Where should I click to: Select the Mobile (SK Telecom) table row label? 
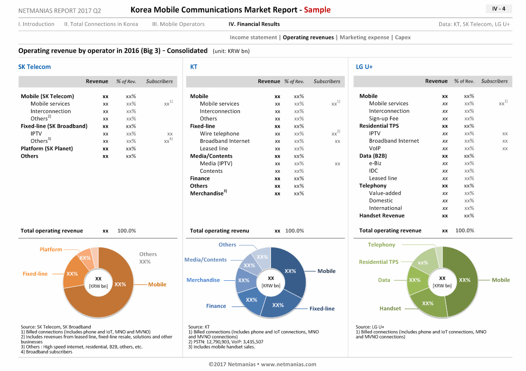click(47, 96)
